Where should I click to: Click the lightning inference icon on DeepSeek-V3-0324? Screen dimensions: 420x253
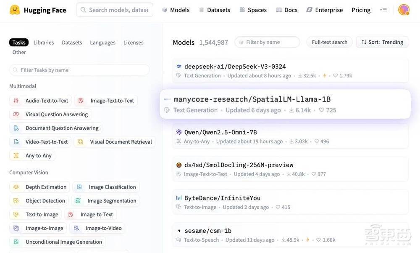pos(324,76)
